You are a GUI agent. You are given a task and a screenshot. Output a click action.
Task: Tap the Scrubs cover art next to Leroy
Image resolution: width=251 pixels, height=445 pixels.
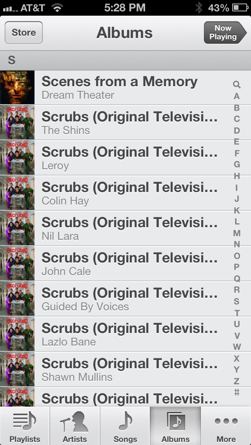click(17, 157)
